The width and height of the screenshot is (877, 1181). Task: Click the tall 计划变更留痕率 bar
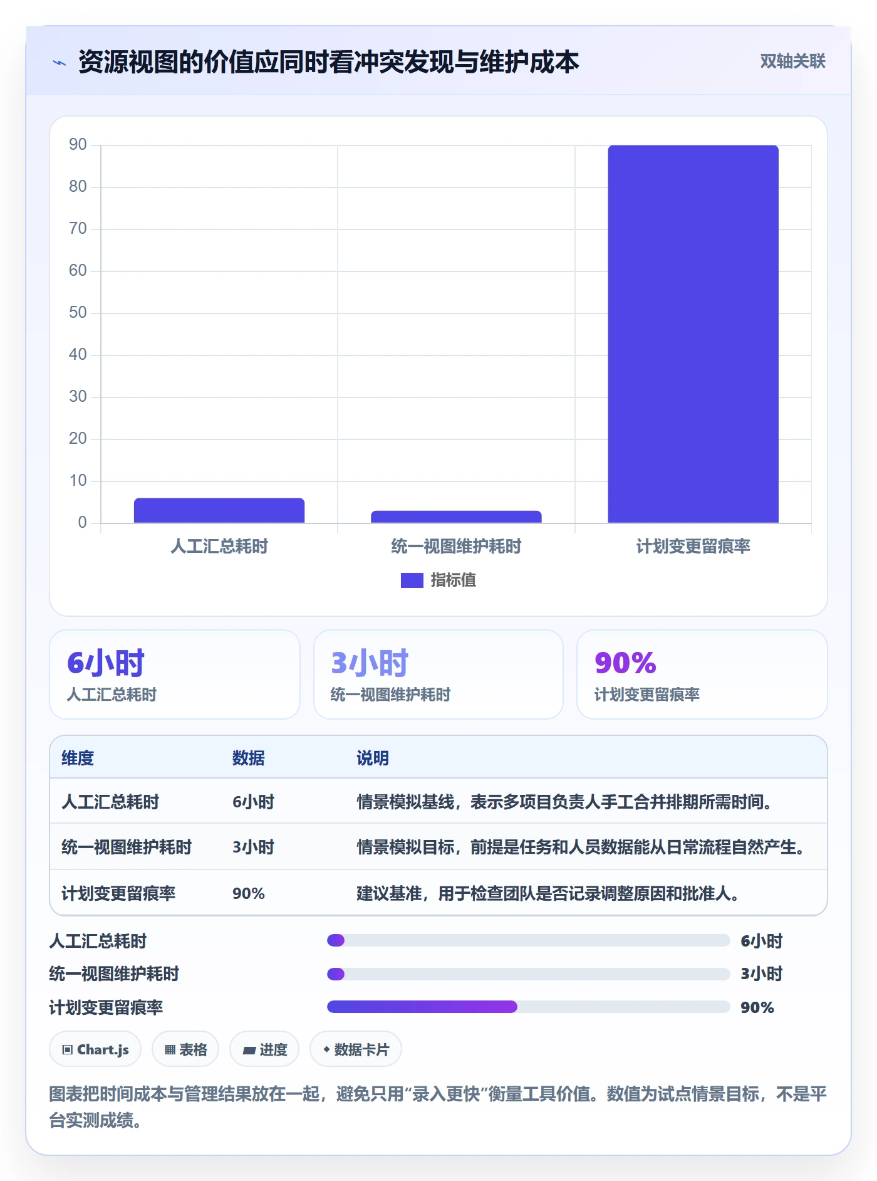tap(693, 334)
